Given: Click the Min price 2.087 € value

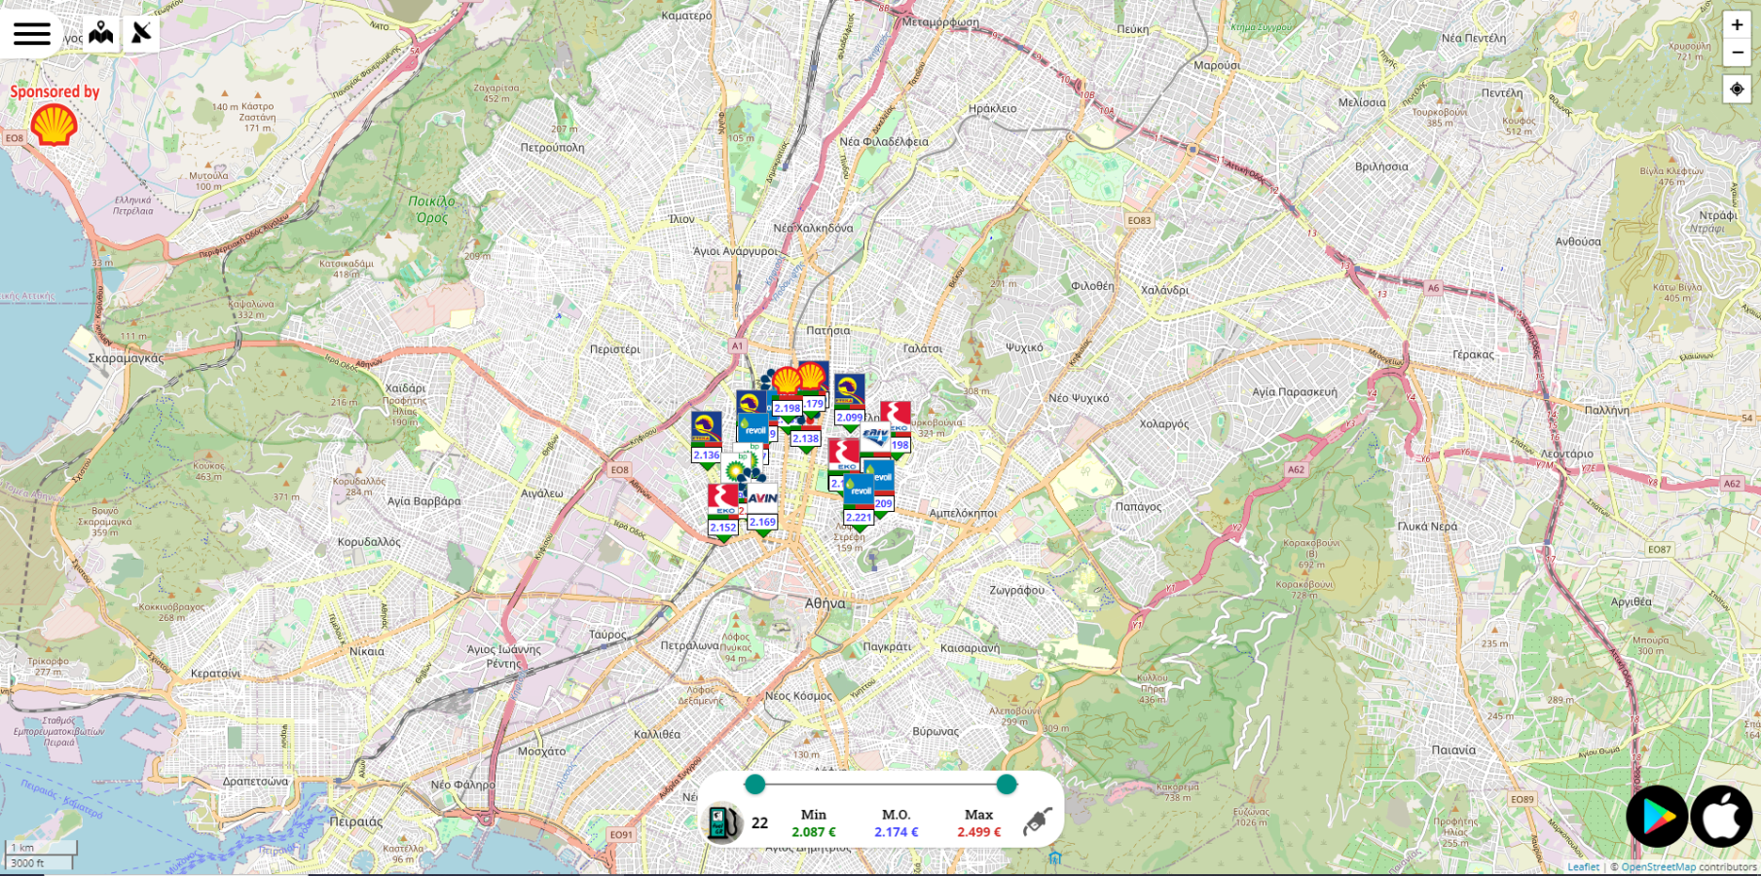Looking at the screenshot, I should (814, 832).
